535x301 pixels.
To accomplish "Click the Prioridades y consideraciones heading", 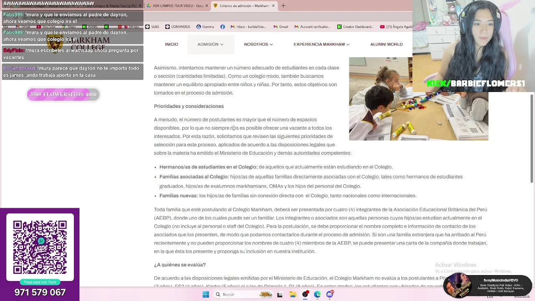I will point(189,106).
